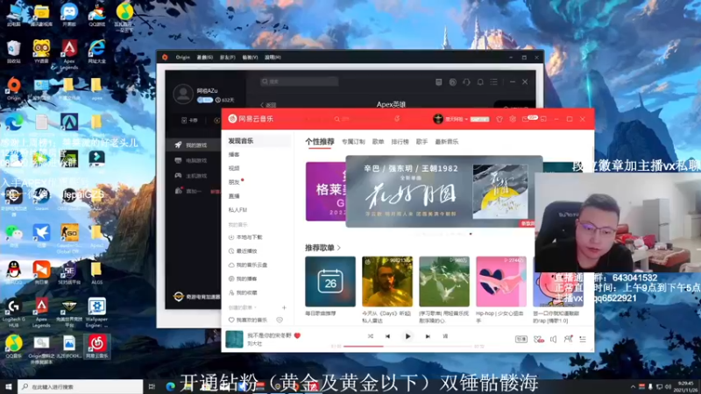701x394 pixels.
Task: Toggle shuffle playback mode icon
Action: [370, 336]
